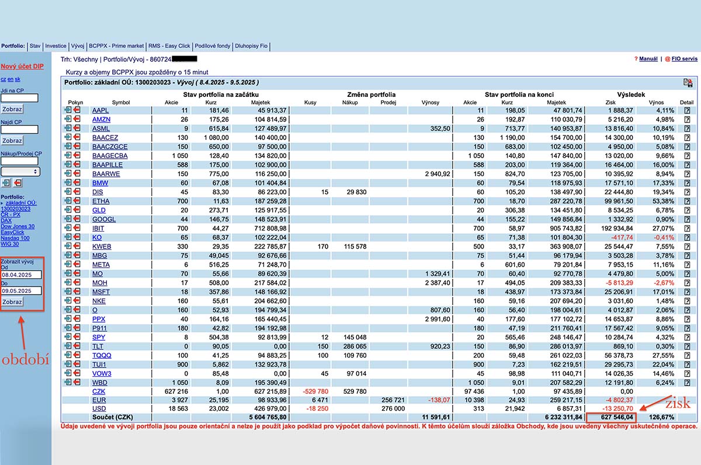The image size is (701, 465).
Task: Open the detail icon for ETHA row
Action: 688,201
